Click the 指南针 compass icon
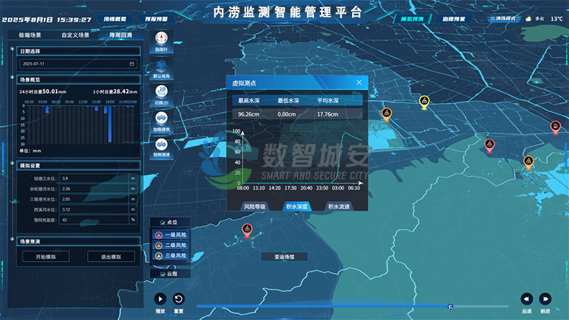 [162, 40]
